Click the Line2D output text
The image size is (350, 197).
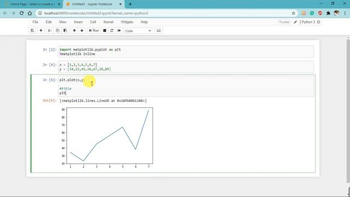tap(103, 101)
